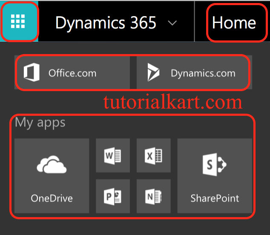The image size is (270, 235).
Task: Open the OneNote app tile
Action: pyautogui.click(x=154, y=196)
